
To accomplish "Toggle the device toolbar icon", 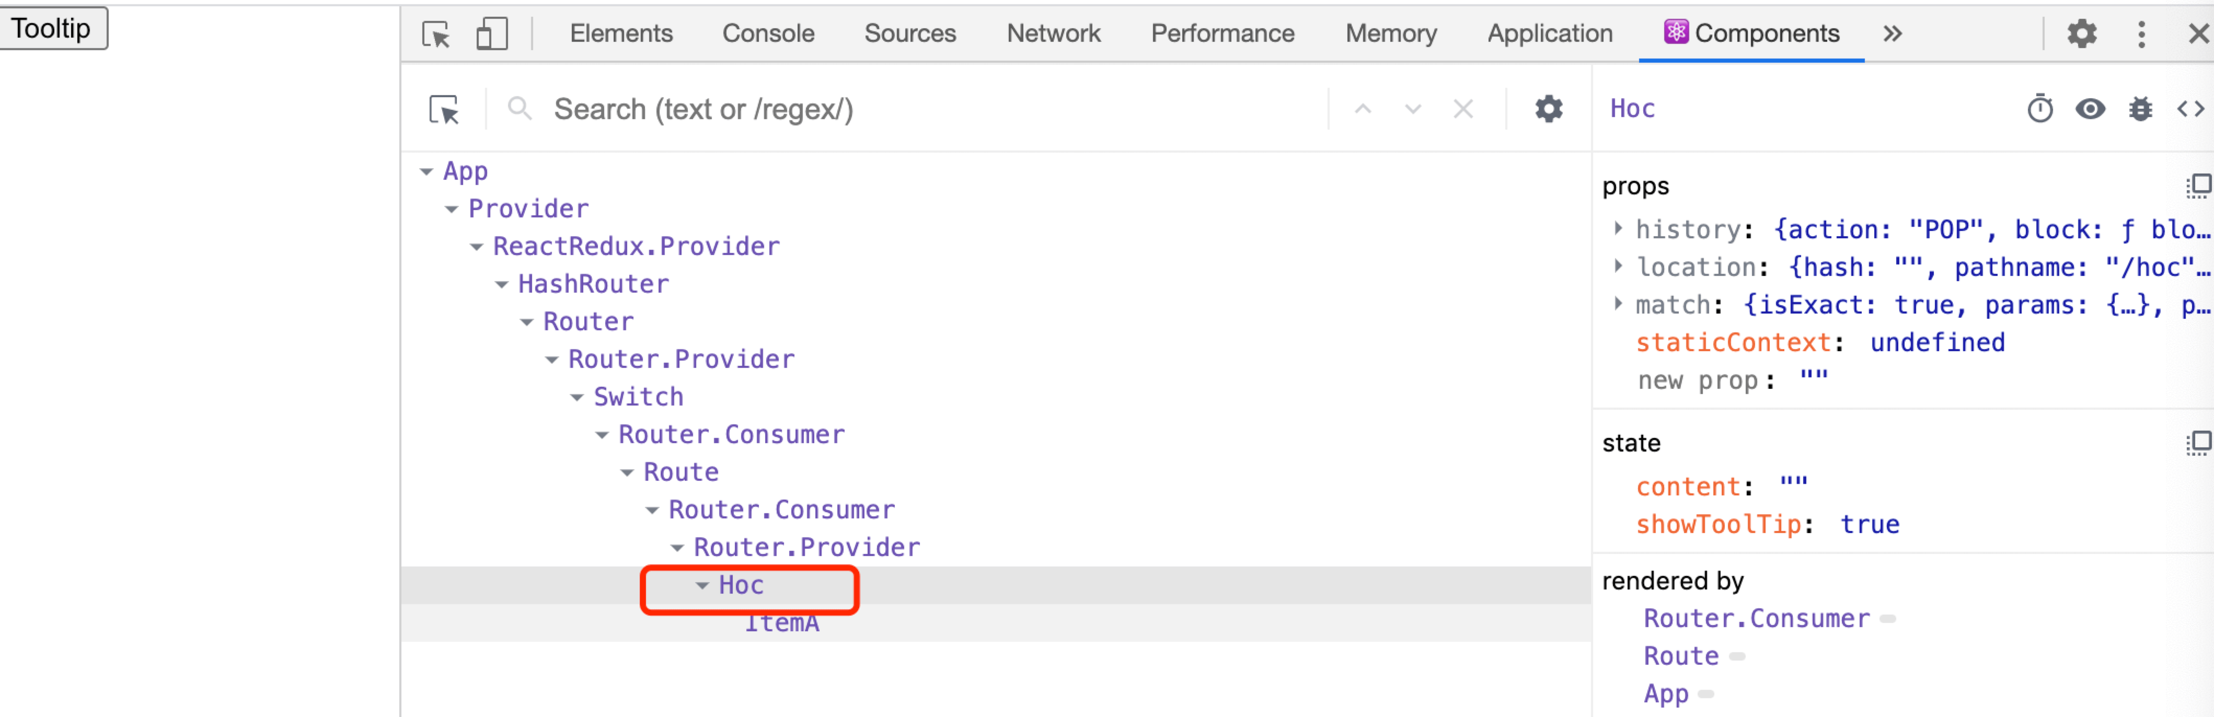I will point(492,34).
